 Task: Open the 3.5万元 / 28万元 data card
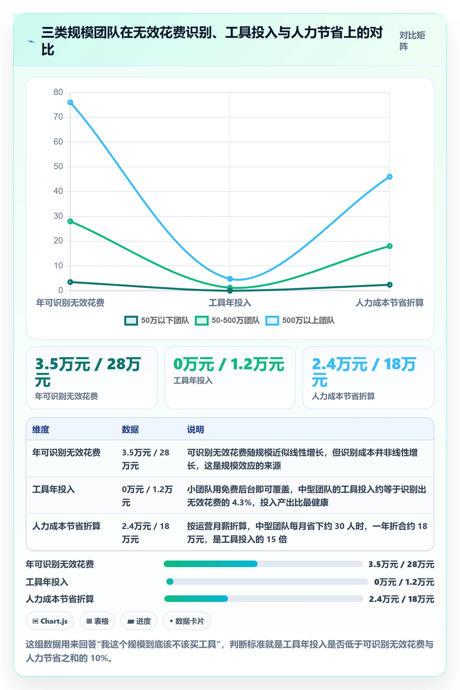click(x=92, y=378)
